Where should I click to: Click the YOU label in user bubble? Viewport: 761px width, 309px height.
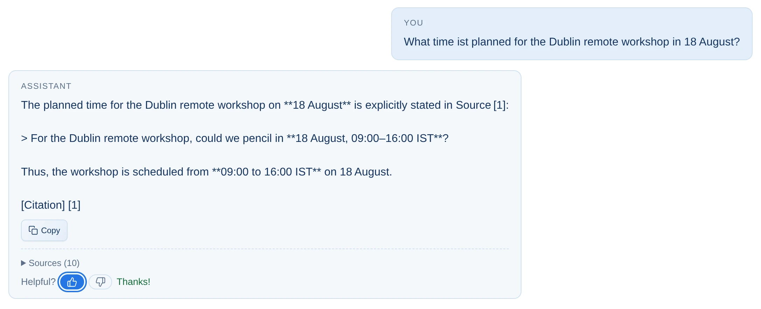[413, 23]
